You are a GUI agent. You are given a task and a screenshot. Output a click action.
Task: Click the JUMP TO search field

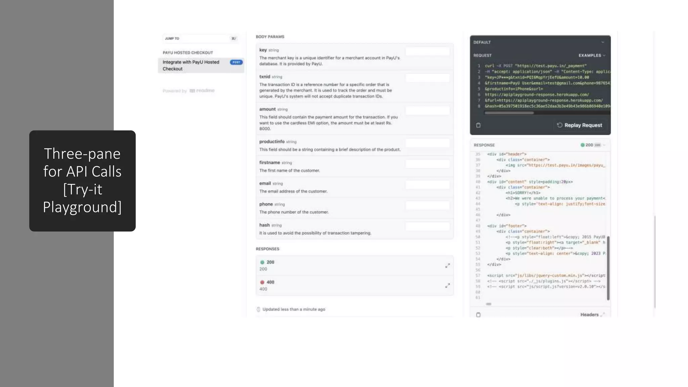click(x=201, y=39)
